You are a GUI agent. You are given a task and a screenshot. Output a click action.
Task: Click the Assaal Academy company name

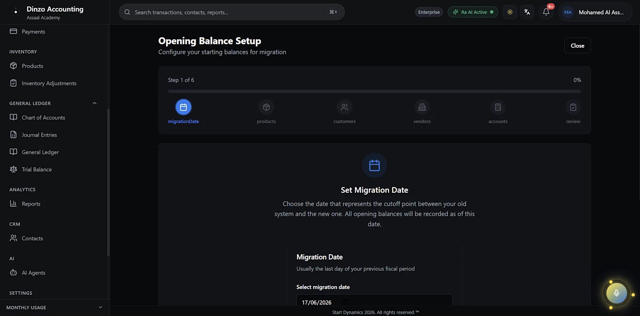click(x=43, y=18)
